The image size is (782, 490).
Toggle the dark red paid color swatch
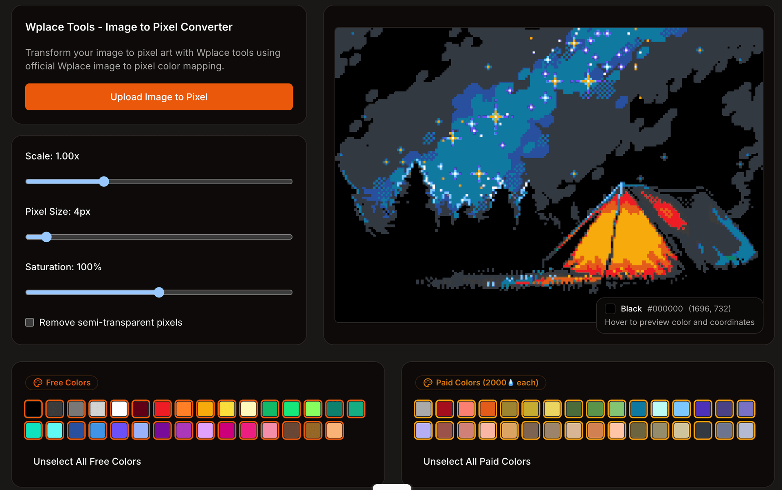coord(445,409)
